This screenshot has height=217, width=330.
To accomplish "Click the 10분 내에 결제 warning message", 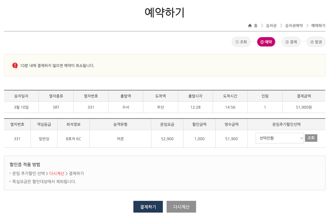I will click(x=57, y=66).
